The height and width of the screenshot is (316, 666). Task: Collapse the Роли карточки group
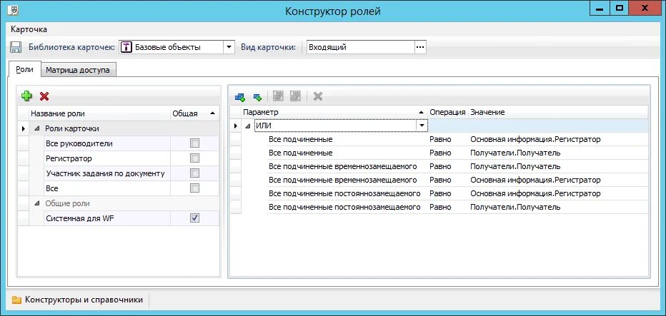coord(37,128)
